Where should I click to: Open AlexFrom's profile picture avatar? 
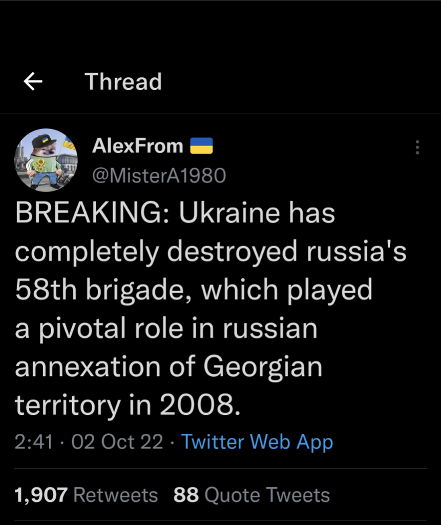click(46, 159)
